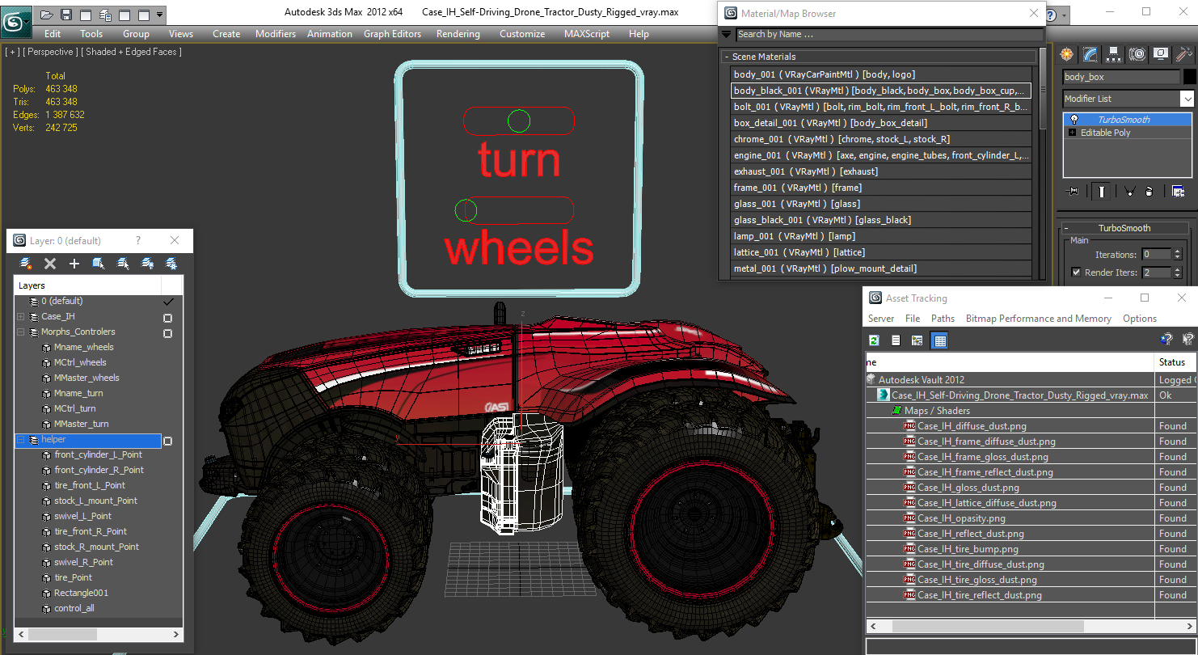Click Status Log icon in Asset Tracking
1198x655 pixels.
coord(896,340)
